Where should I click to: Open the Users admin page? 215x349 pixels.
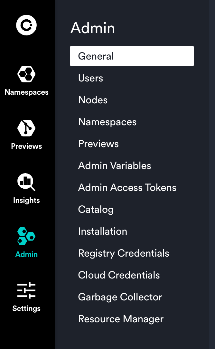pyautogui.click(x=90, y=78)
